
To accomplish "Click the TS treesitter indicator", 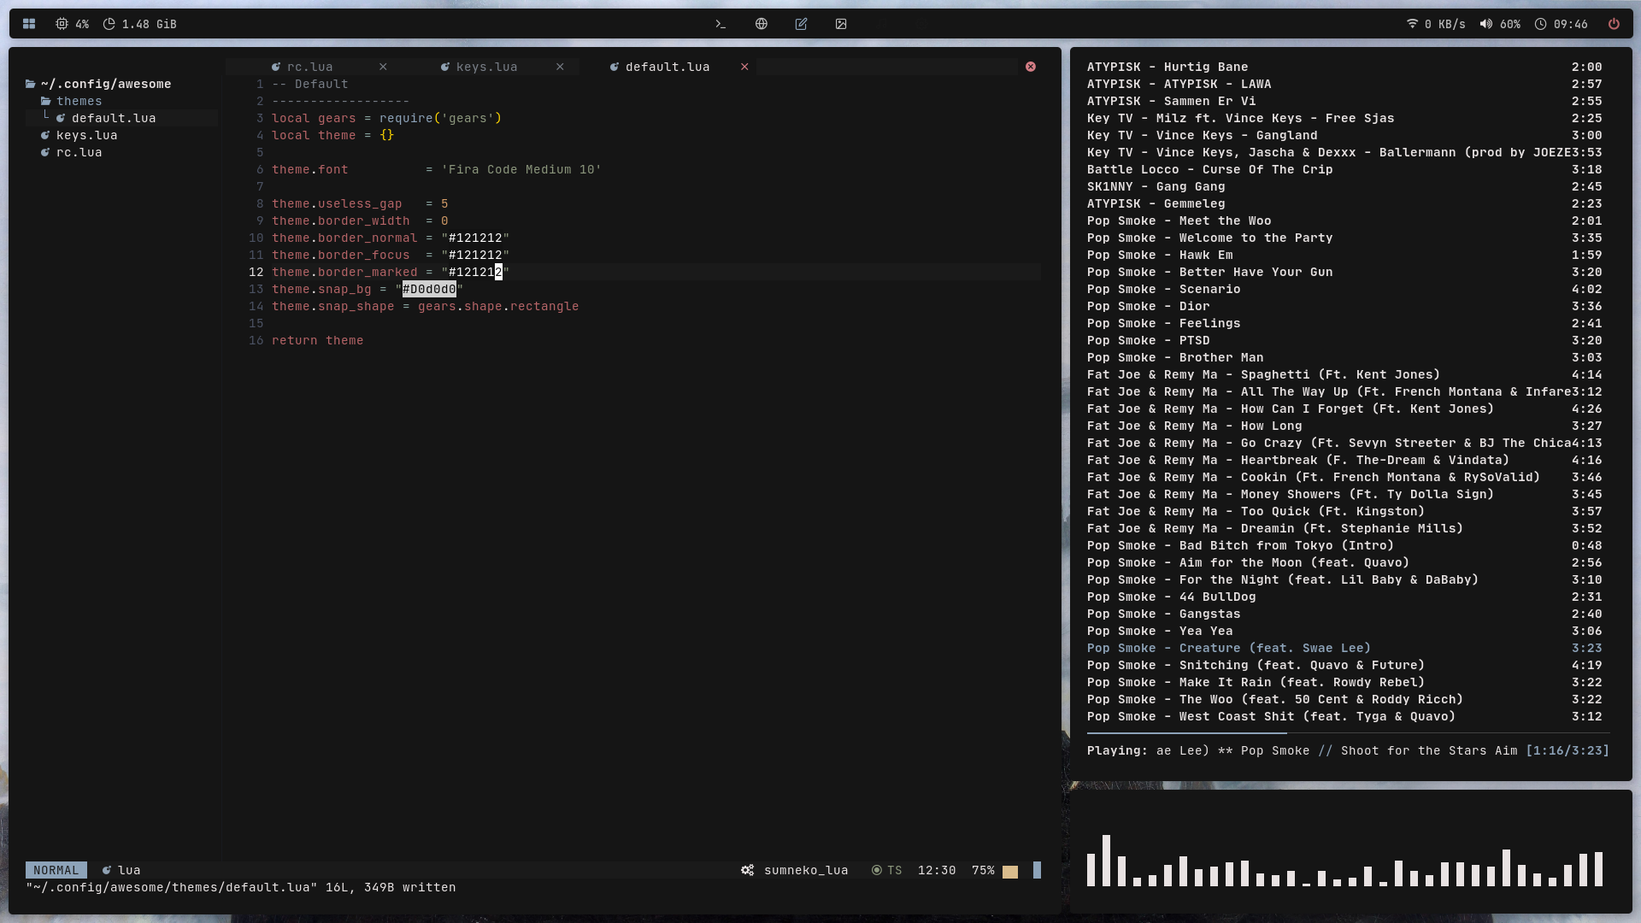I will [886, 870].
